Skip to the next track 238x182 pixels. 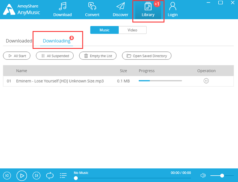pyautogui.click(x=36, y=175)
